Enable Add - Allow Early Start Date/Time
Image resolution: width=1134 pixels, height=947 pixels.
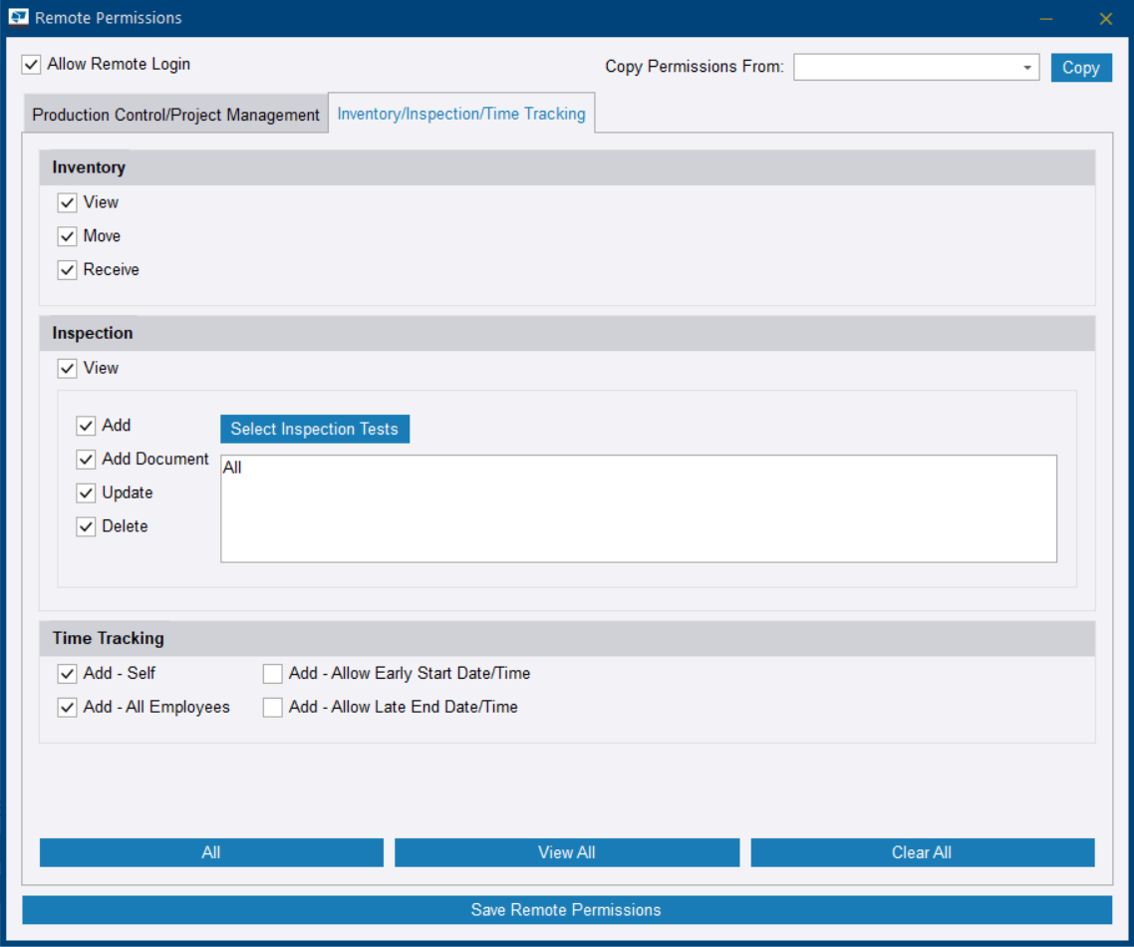coord(273,674)
